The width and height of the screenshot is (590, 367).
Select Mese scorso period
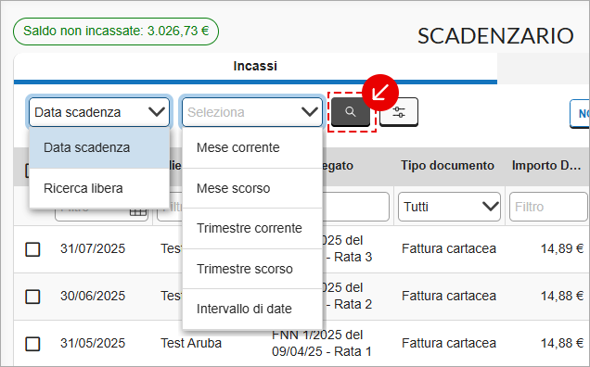(252, 188)
